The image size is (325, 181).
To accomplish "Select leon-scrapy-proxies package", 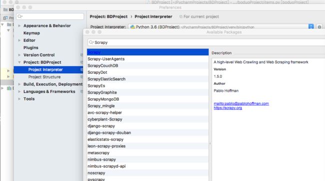I will [x=148, y=146].
